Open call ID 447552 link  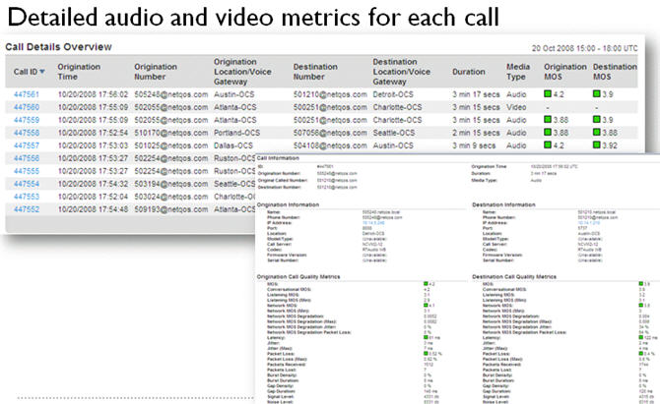coord(27,209)
